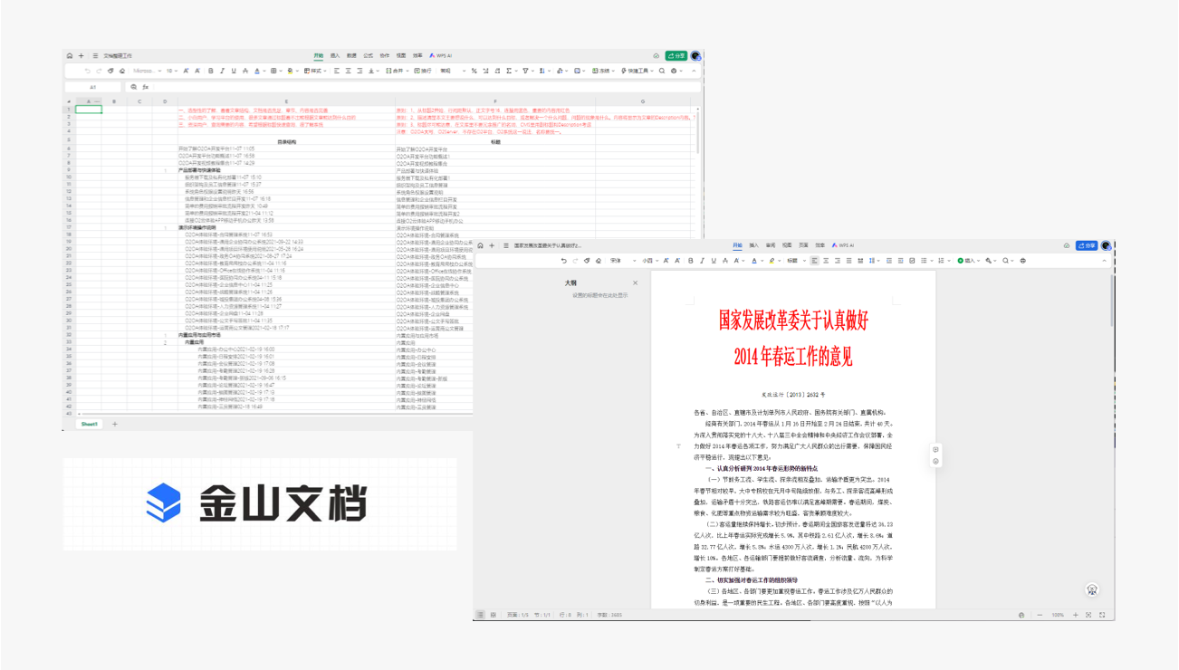This screenshot has height=670, width=1179.
Task: Open the 插入 tab in the spreadsheet
Action: (x=335, y=55)
